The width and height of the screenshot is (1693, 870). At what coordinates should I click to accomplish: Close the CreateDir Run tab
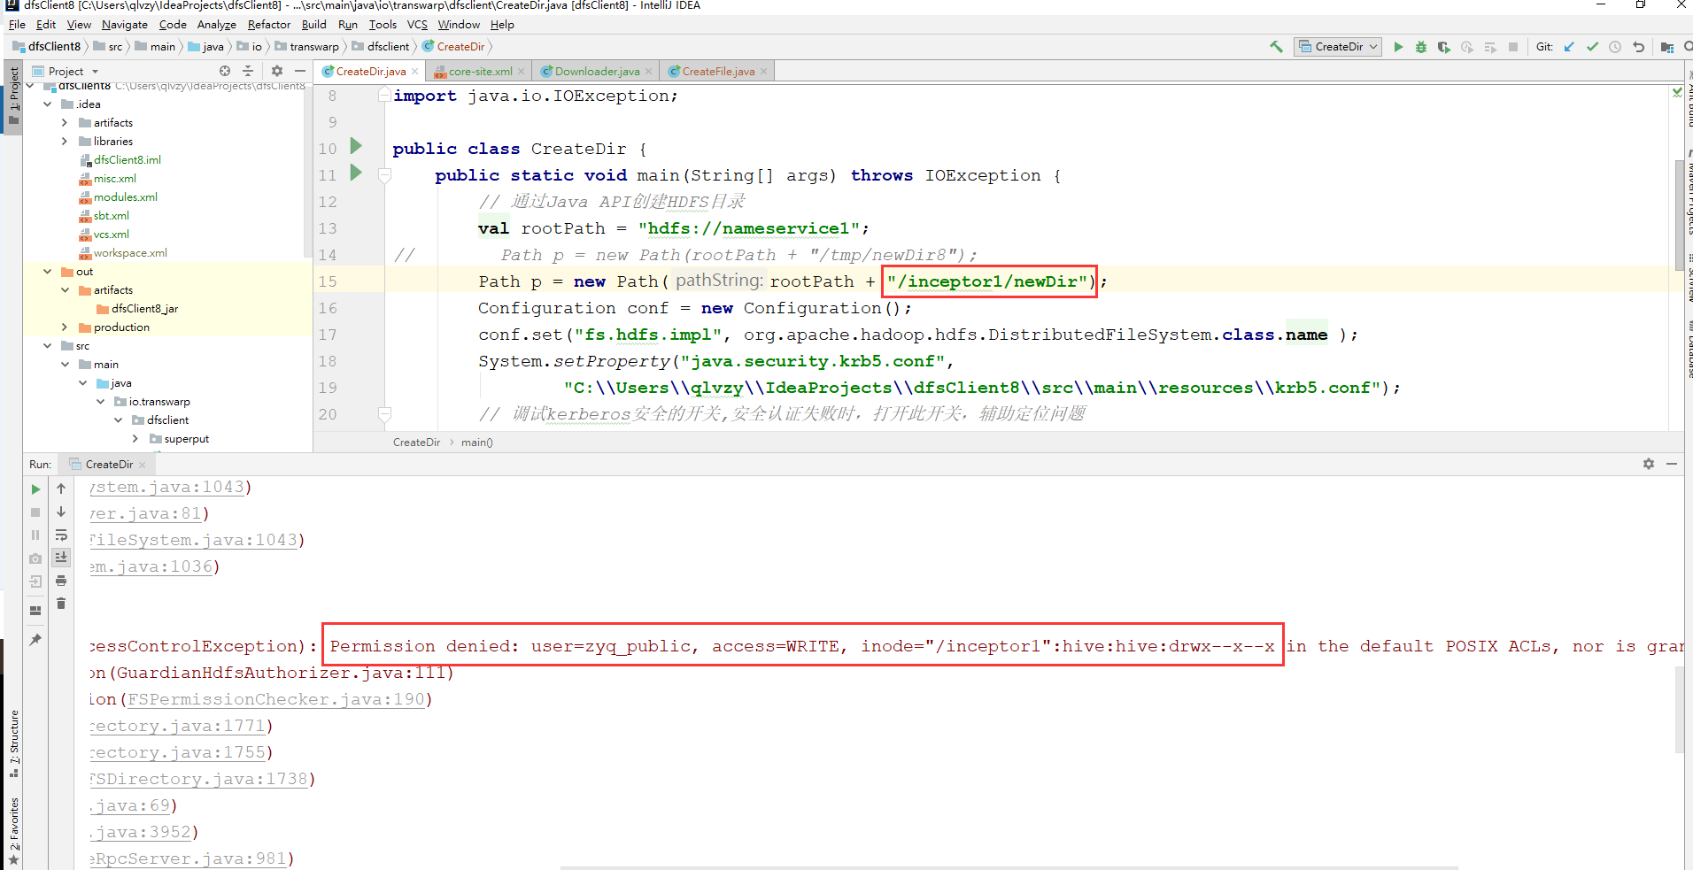142,465
